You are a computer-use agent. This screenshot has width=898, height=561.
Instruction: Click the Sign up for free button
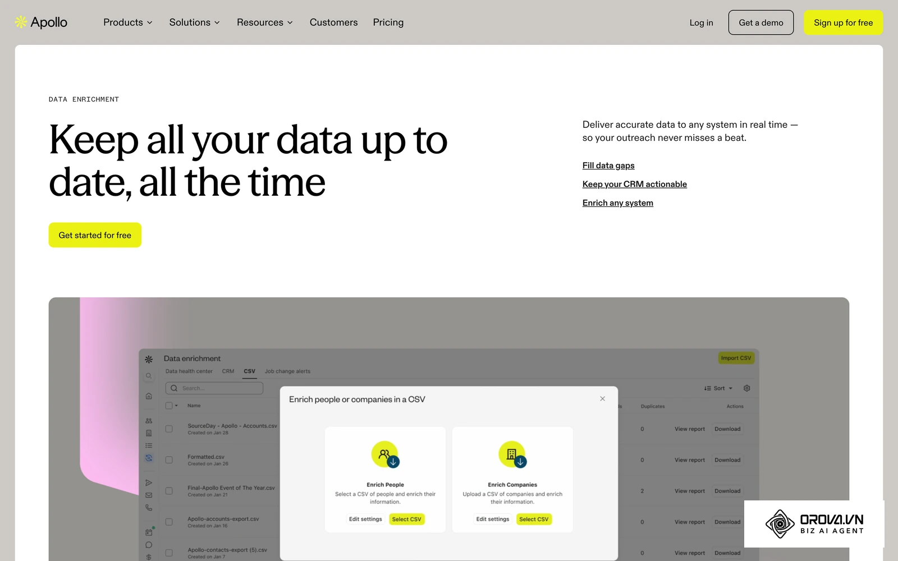coord(844,22)
